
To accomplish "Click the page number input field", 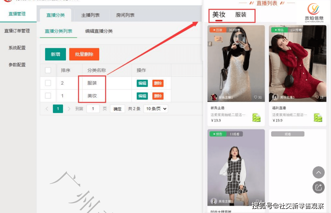I will [x=93, y=109].
